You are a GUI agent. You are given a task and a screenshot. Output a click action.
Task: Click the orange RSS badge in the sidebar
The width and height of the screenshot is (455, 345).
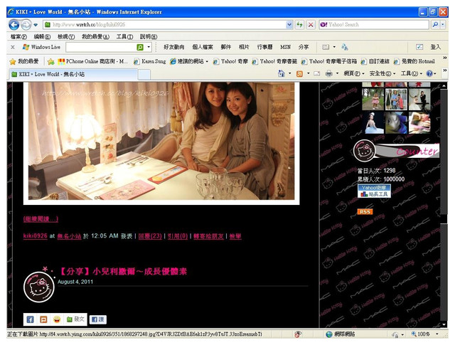[x=365, y=212]
